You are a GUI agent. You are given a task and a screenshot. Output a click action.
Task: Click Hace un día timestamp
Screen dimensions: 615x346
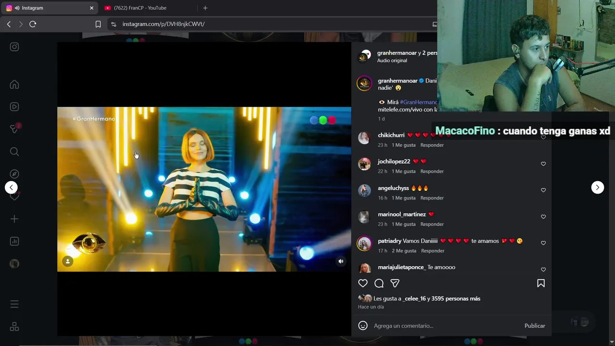(x=371, y=307)
